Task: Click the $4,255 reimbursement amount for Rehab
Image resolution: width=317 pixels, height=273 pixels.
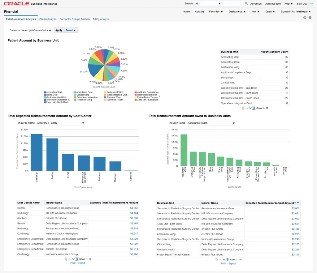Action: click(134, 208)
